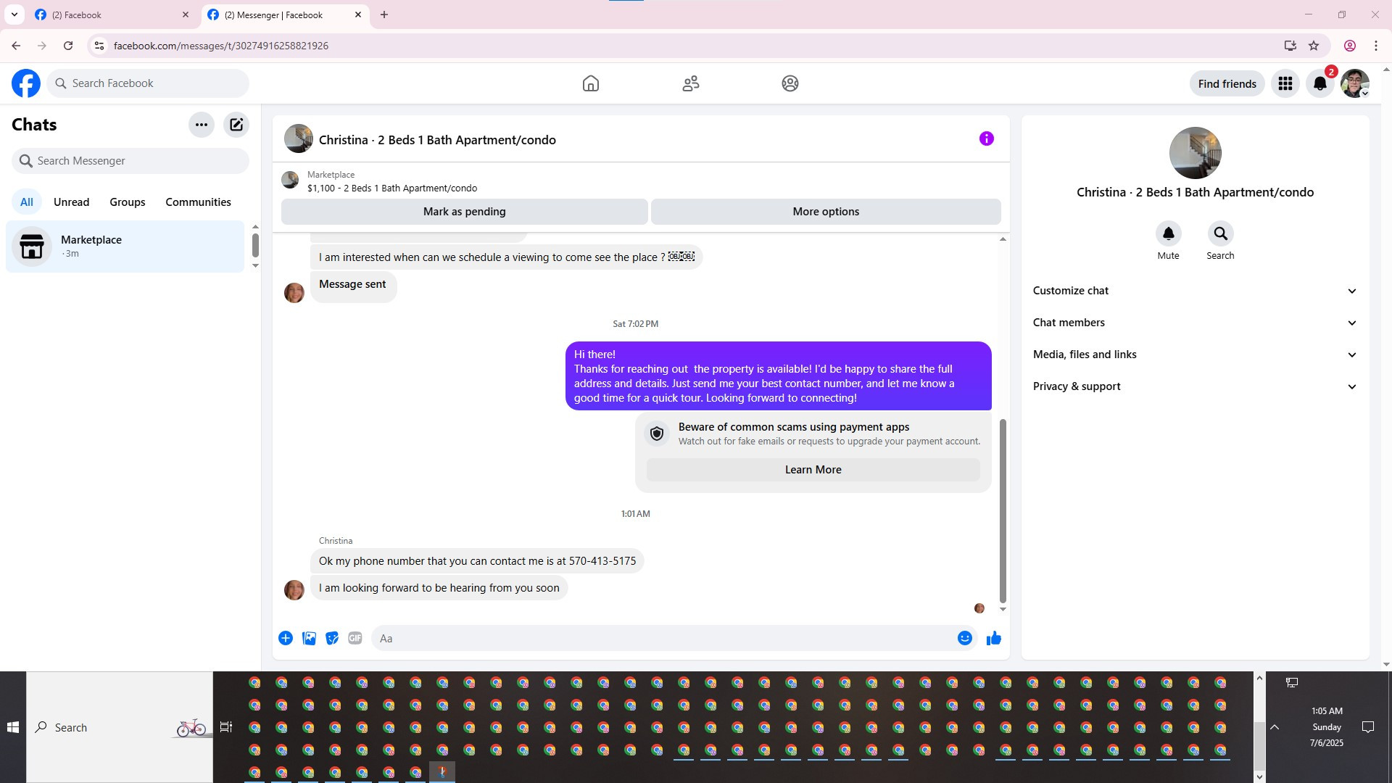
Task: Expand Chat members section
Action: click(1194, 323)
